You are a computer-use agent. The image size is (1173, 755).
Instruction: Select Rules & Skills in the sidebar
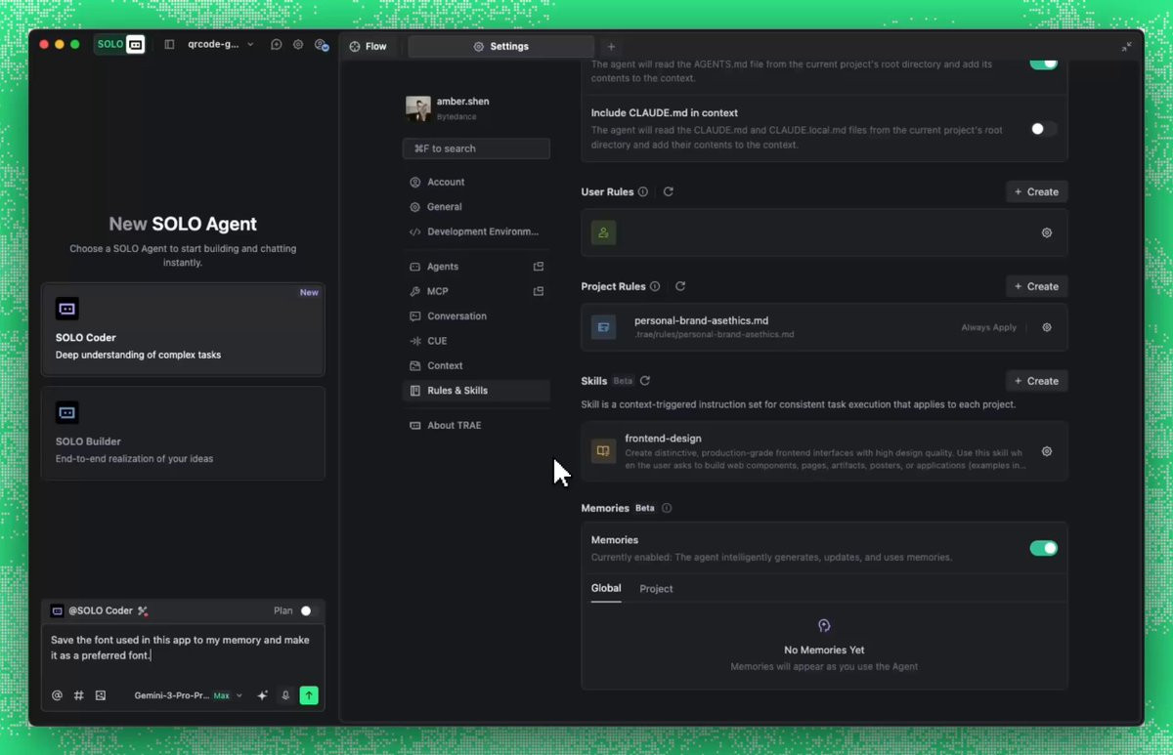476,391
